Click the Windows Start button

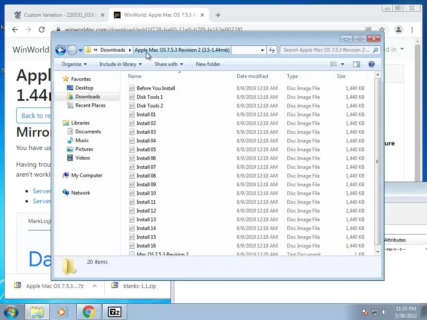coord(11,312)
